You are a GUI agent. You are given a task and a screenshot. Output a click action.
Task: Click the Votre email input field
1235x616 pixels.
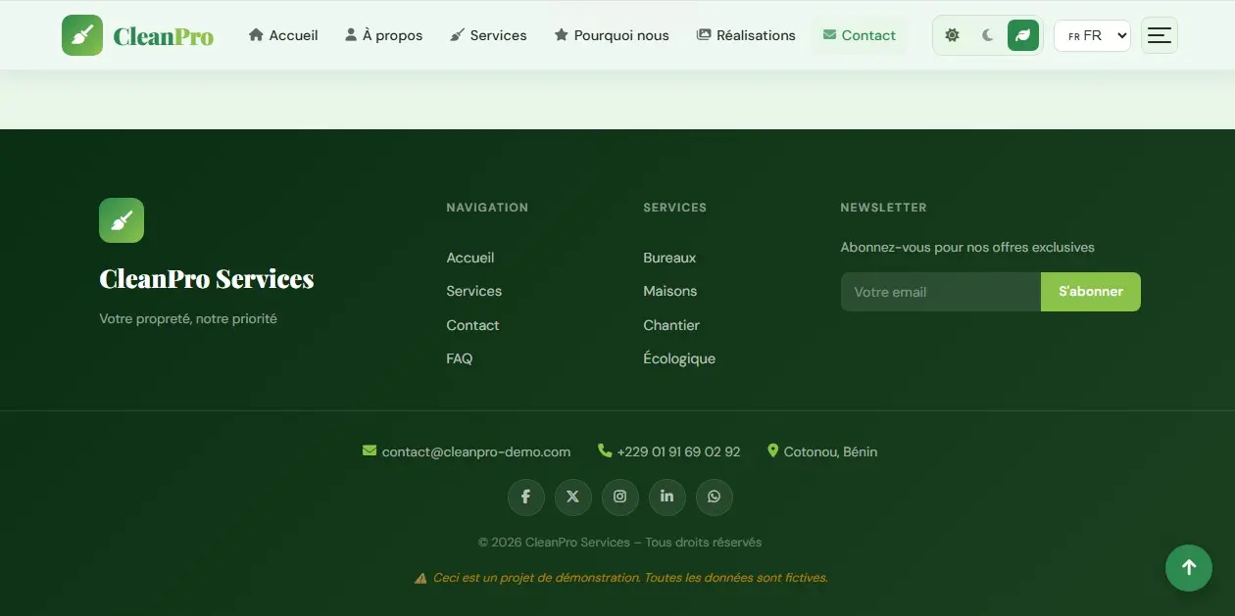(936, 291)
